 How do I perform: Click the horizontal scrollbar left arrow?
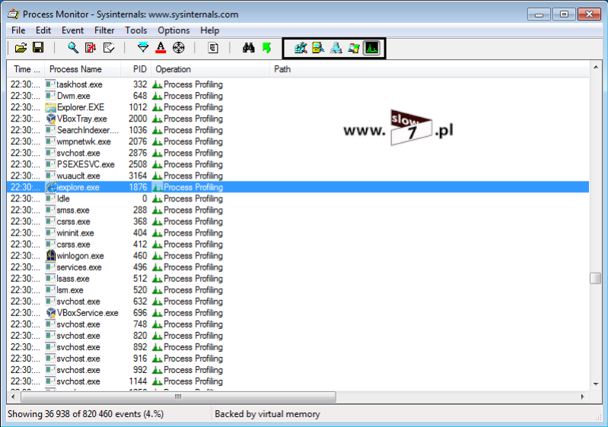pos(13,397)
